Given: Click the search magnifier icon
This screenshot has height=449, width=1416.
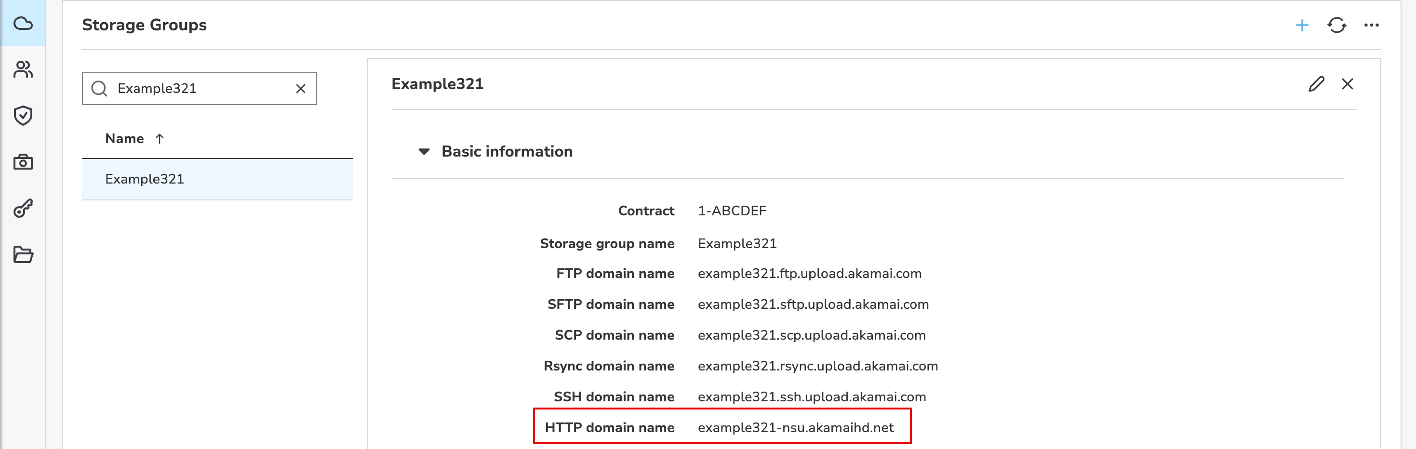Looking at the screenshot, I should (x=99, y=89).
